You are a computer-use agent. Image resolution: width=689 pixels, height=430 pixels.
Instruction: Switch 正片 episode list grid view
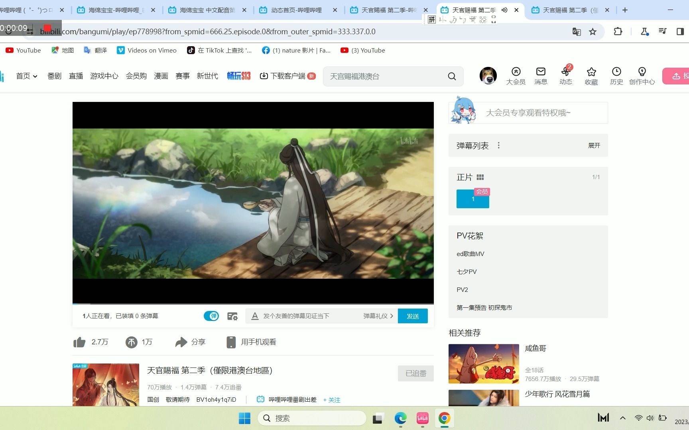pyautogui.click(x=480, y=177)
